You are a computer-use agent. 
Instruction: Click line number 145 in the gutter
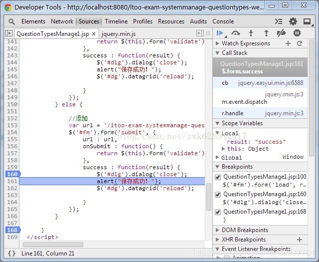[x=12, y=69]
